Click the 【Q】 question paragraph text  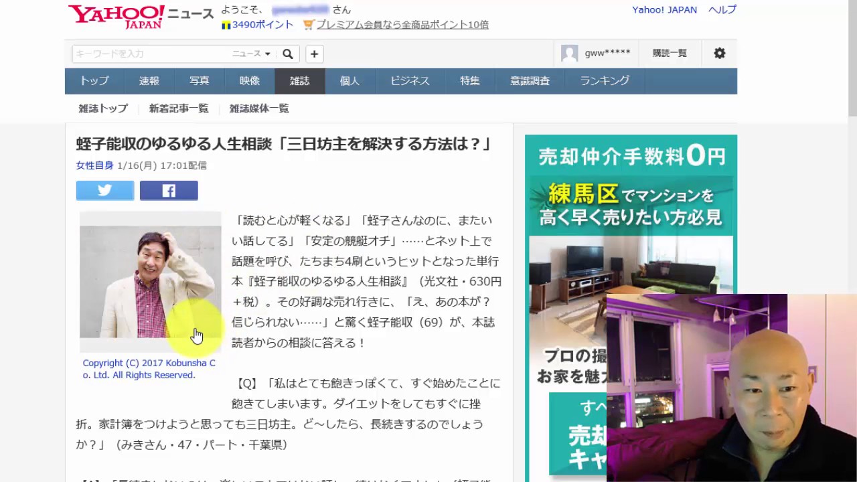tap(289, 414)
